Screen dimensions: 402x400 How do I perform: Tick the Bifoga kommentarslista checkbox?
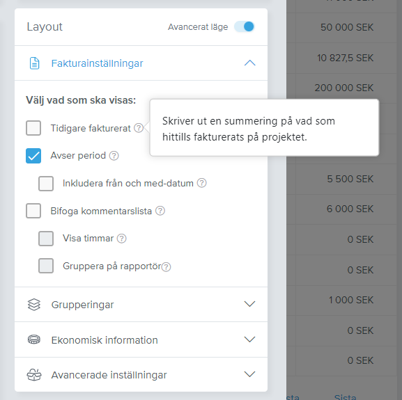(33, 211)
